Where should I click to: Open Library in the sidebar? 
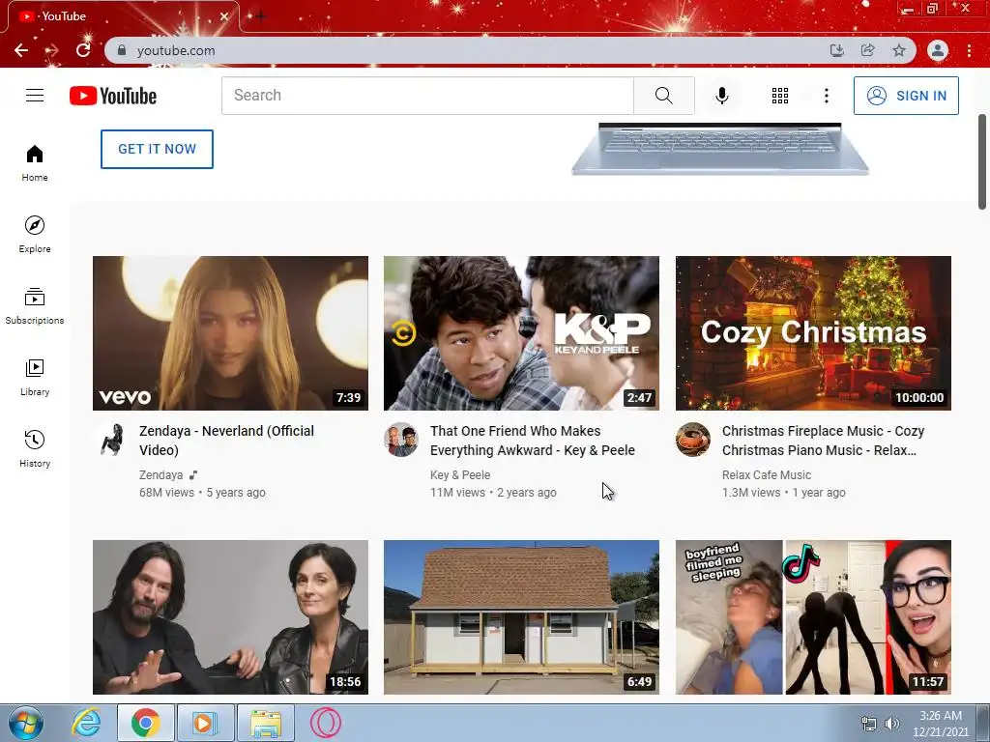35,378
